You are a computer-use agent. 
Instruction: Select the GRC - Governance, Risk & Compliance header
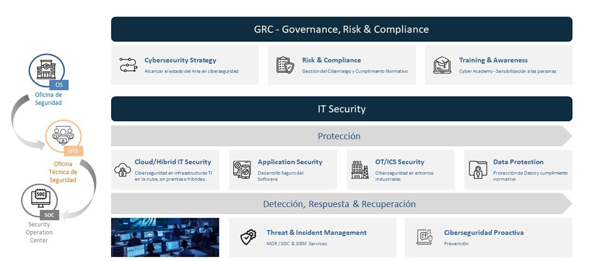[x=341, y=29]
